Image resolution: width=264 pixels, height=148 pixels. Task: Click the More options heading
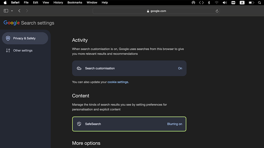tap(86, 143)
